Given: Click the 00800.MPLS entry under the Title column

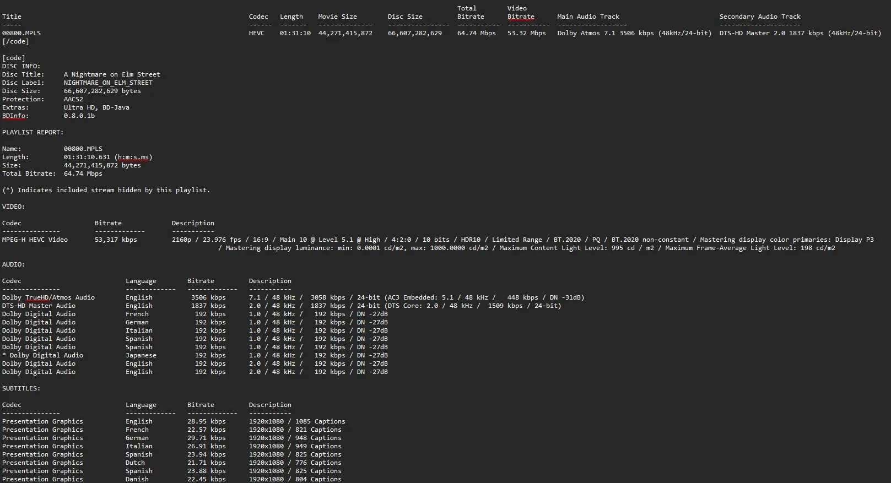Looking at the screenshot, I should (21, 33).
